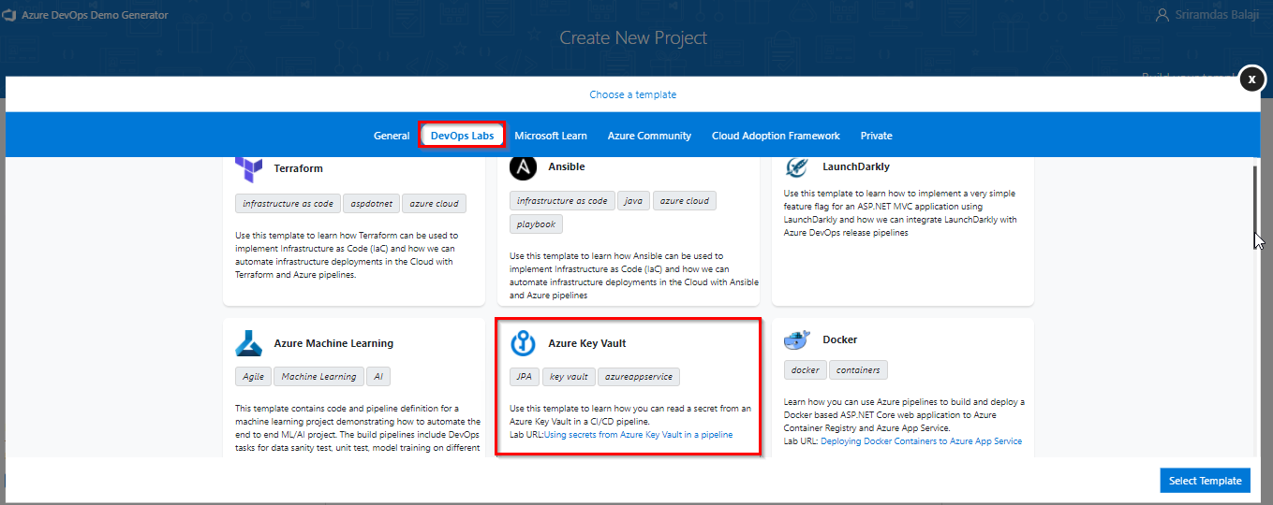The image size is (1273, 505).
Task: Click the Terraform logo icon
Action: point(249,168)
